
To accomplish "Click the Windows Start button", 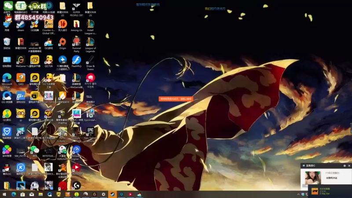I will tap(4, 194).
